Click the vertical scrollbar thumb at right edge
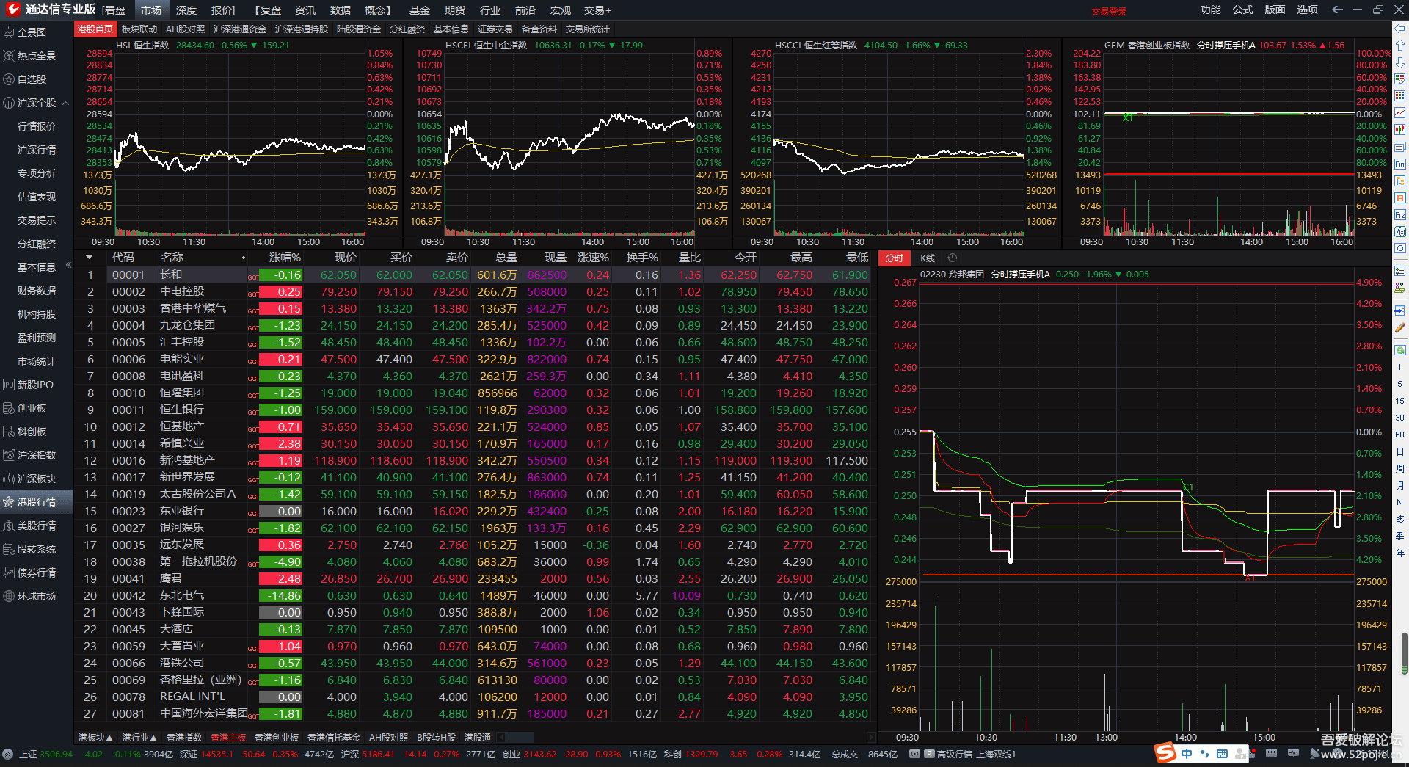This screenshot has height=767, width=1409. tap(1405, 652)
